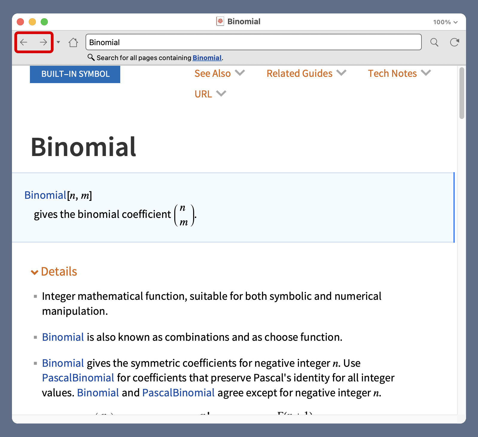Expand the URL dropdown
478x437 pixels.
pyautogui.click(x=210, y=94)
